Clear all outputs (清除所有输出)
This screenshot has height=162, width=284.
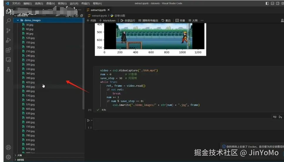coord(148,21)
